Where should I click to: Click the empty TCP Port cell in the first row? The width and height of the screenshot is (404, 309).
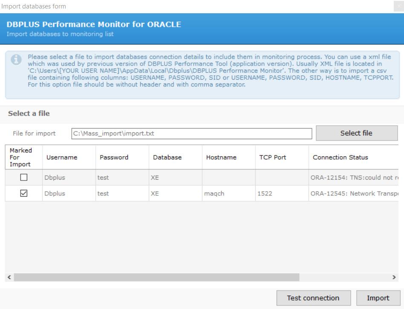click(282, 177)
